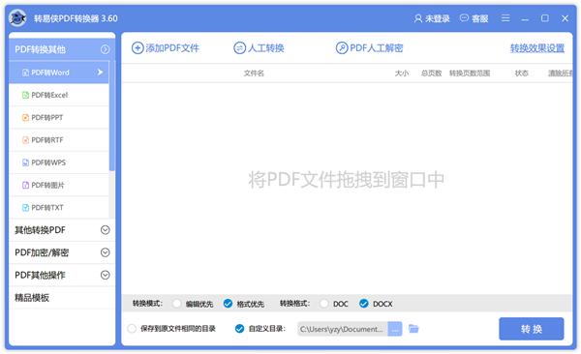Viewport: 581px width, 354px height.
Task: Maximize the window
Action: pyautogui.click(x=544, y=18)
